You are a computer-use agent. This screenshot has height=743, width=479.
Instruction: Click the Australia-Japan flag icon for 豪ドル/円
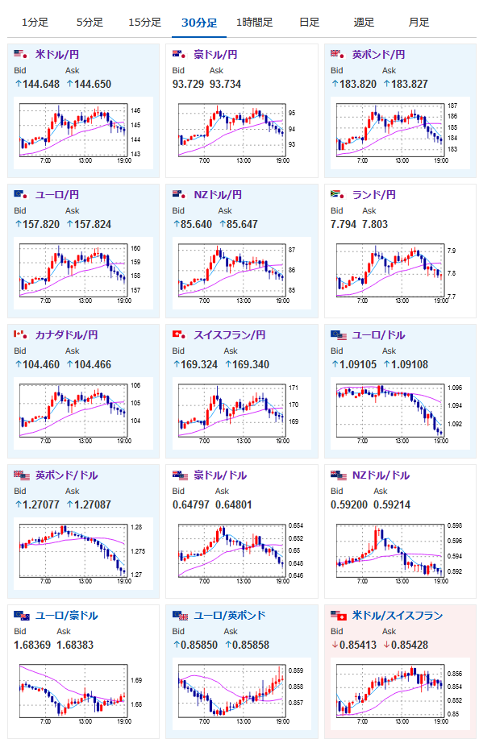[x=179, y=55]
